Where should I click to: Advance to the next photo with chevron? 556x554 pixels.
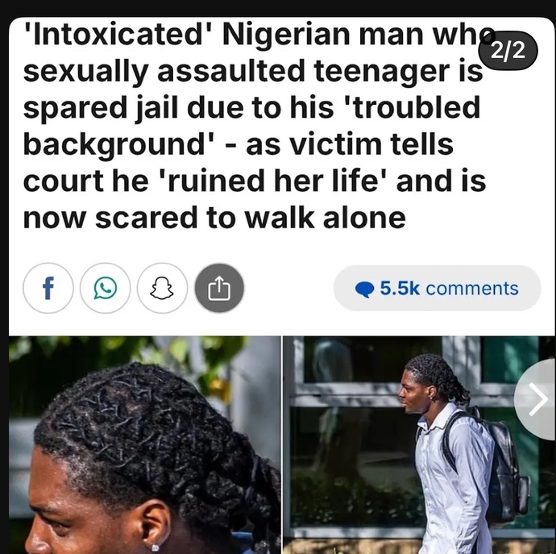pyautogui.click(x=537, y=399)
